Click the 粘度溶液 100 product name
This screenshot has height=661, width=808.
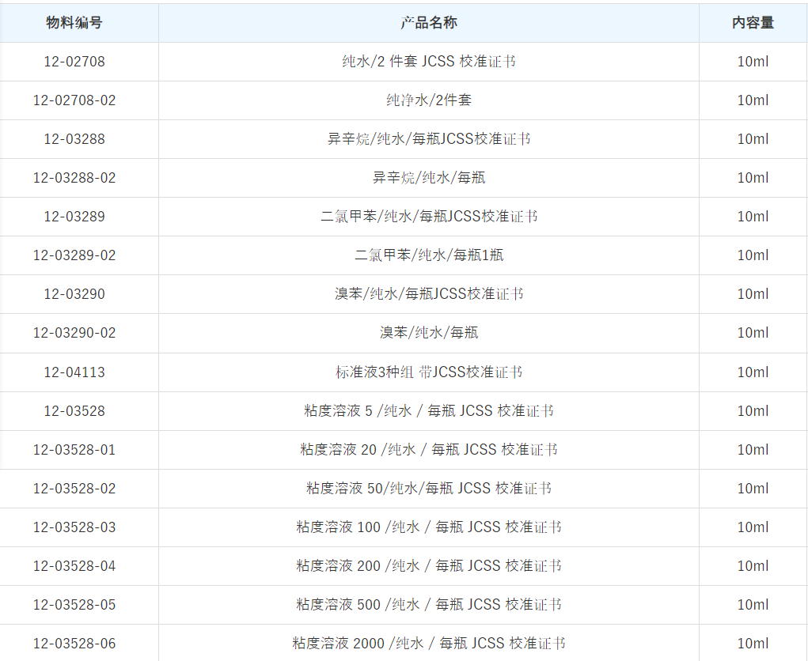[428, 527]
